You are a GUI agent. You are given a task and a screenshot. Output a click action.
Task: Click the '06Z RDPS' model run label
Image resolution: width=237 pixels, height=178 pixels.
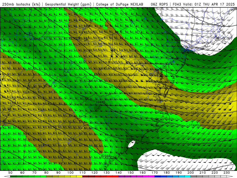pos(159,4)
